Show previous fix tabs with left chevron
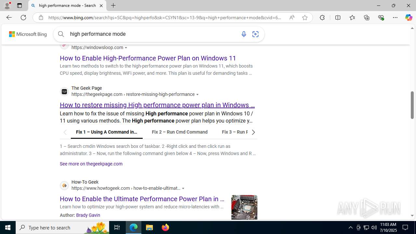Screen dimensions: 416x234 coord(65,132)
